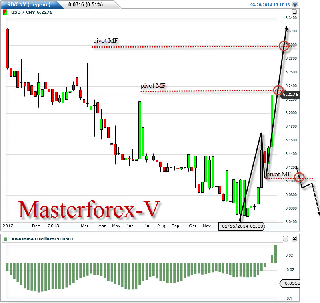Viewport: 320px width, 303px height.
Task: Click the 03/20/2014 15:17:13 timestamp
Action: pos(270,4)
